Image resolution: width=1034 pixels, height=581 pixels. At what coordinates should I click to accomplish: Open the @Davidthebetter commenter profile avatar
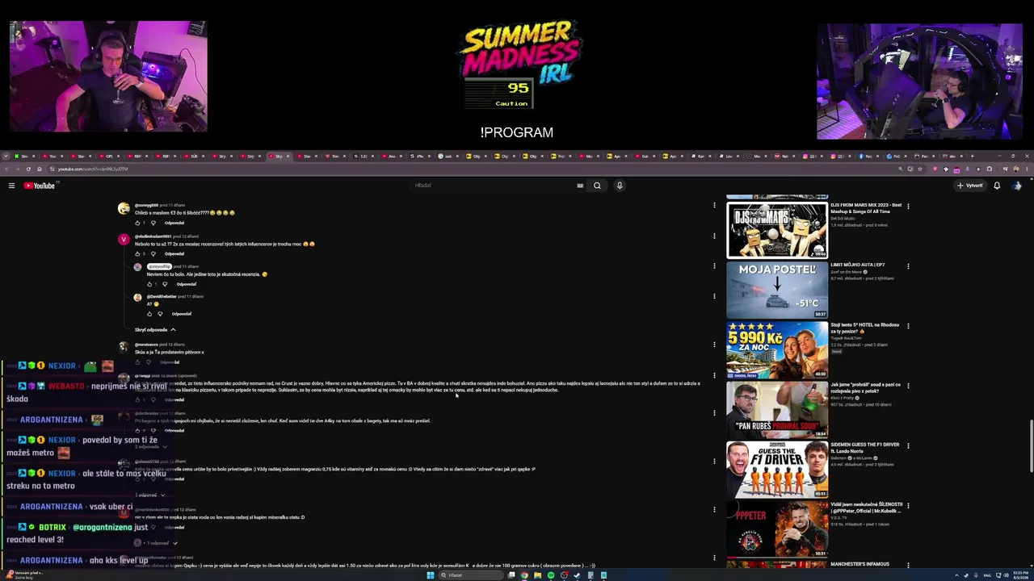pyautogui.click(x=137, y=297)
